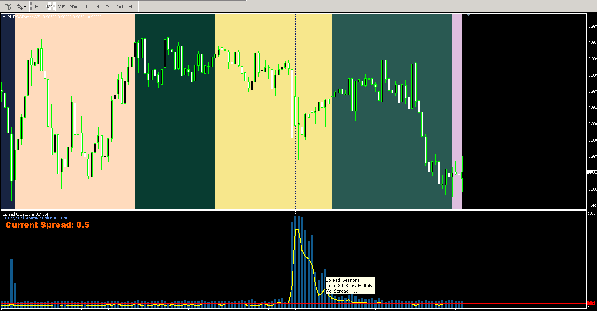Viewport: 597px width, 311px height.
Task: Switch chart to M15 timeframe
Action: 61,7
